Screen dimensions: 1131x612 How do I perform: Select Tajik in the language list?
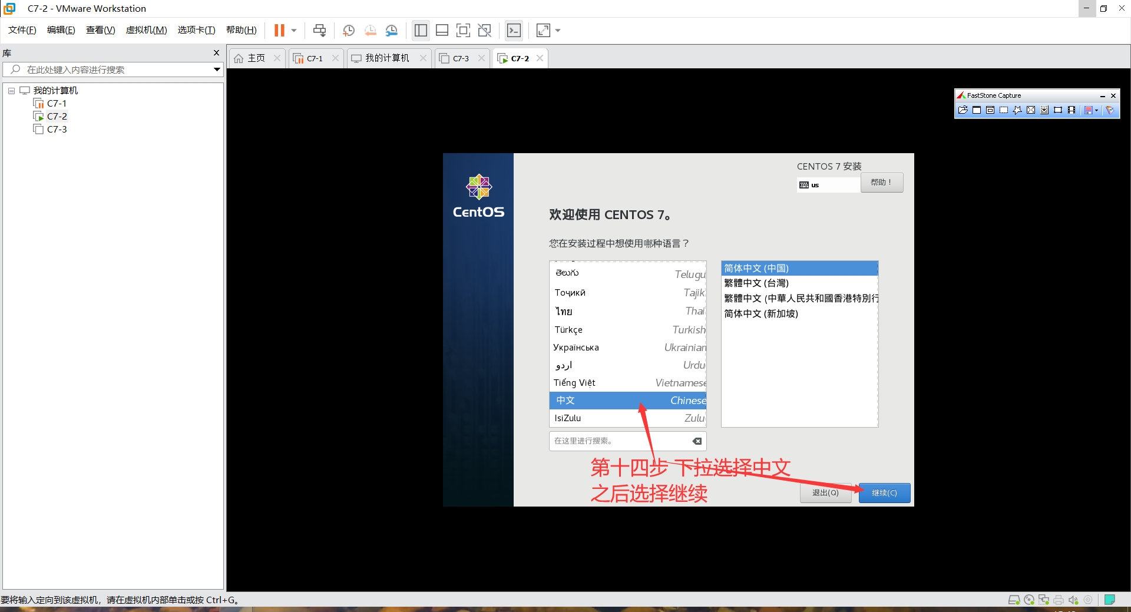pos(628,293)
